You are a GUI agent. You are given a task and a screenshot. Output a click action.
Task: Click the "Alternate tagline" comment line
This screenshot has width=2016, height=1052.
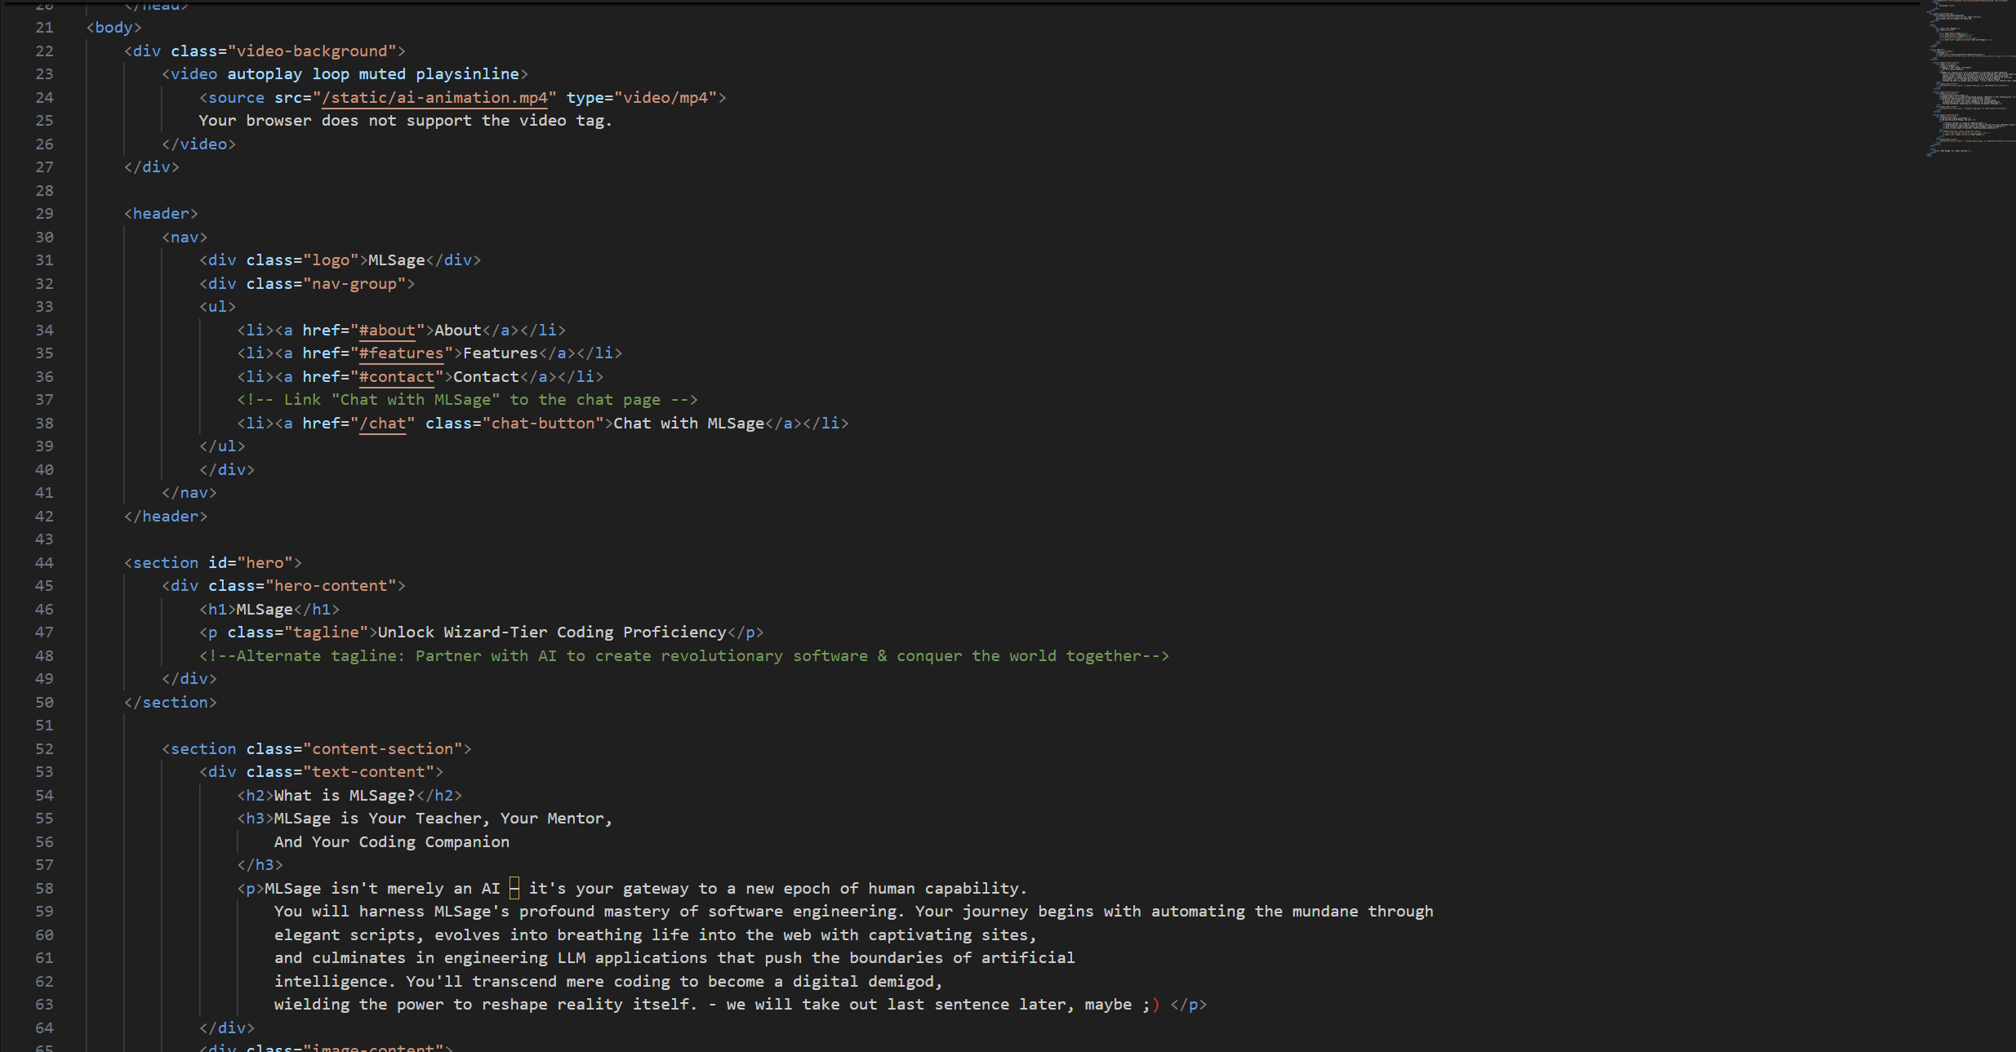coord(683,656)
